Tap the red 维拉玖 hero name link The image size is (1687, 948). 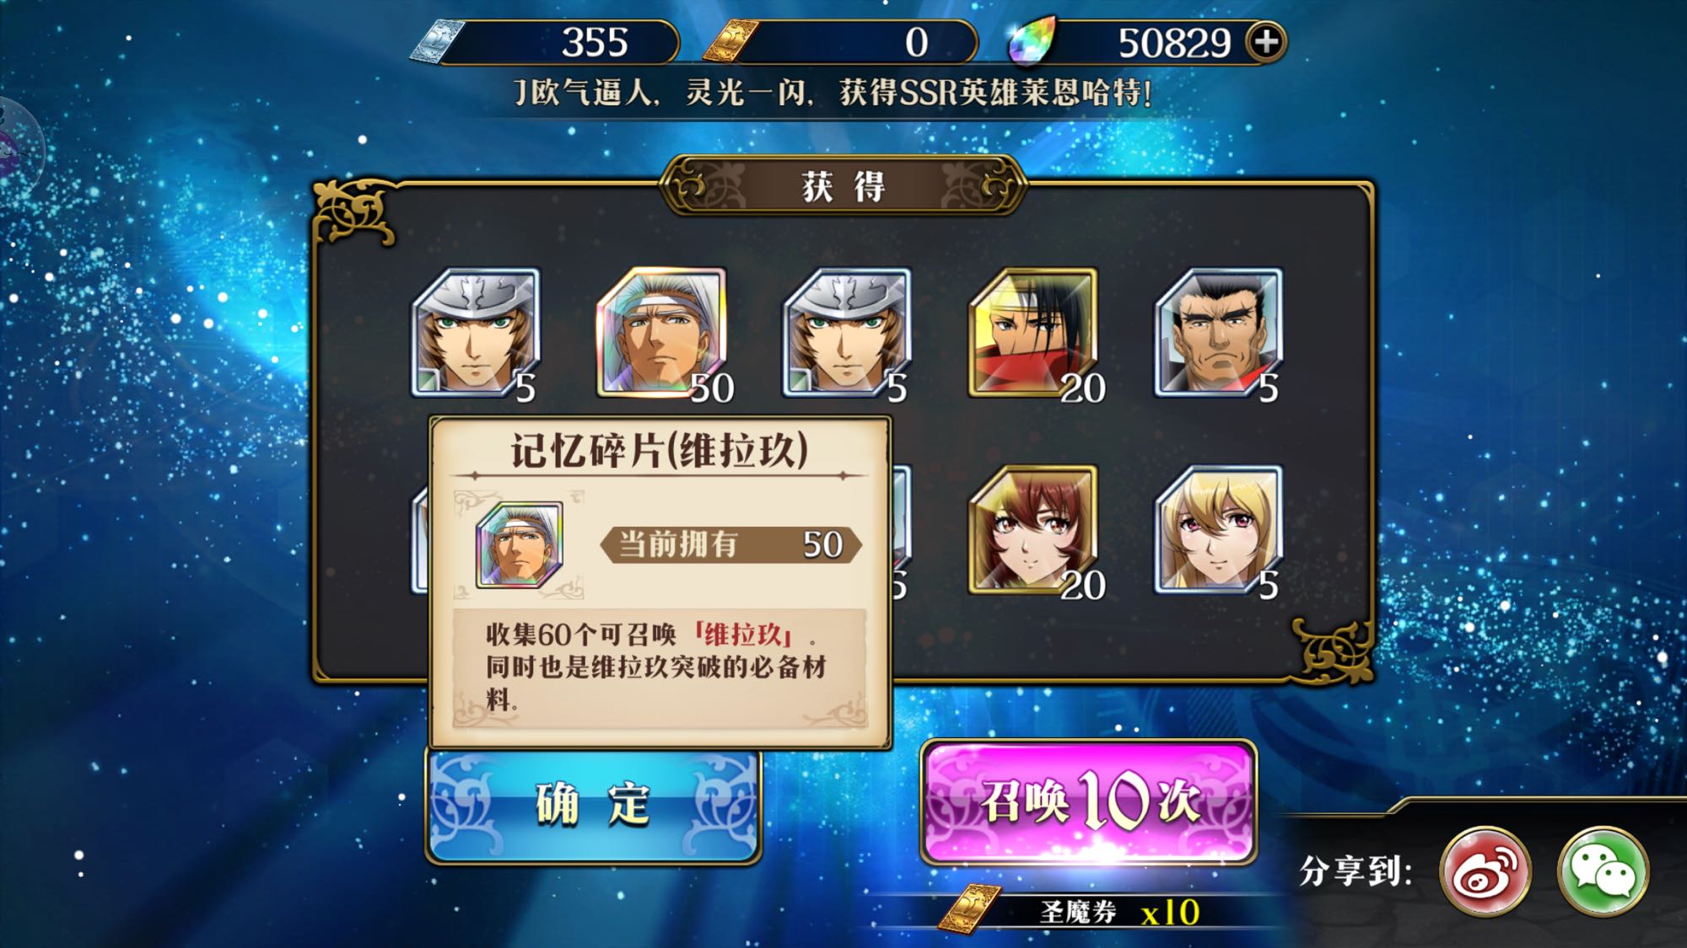point(743,634)
